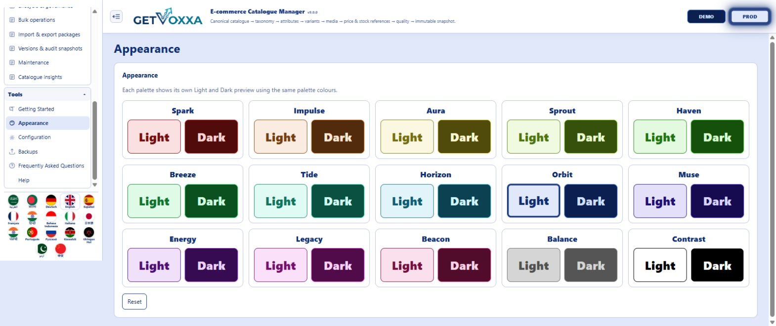Select the Japanese flag
This screenshot has width=776, height=326.
coord(89,217)
